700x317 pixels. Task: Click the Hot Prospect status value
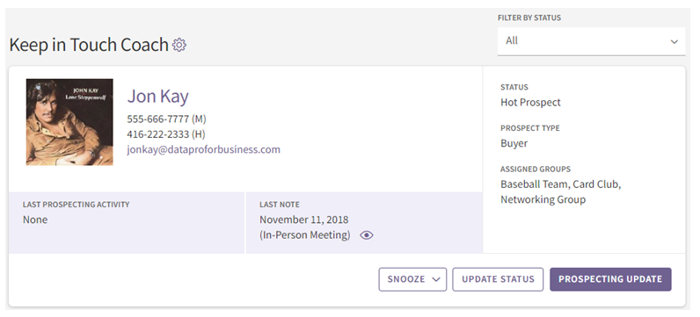530,103
